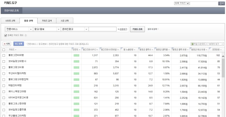Click the 엑셀 다운로드 button

199,44
